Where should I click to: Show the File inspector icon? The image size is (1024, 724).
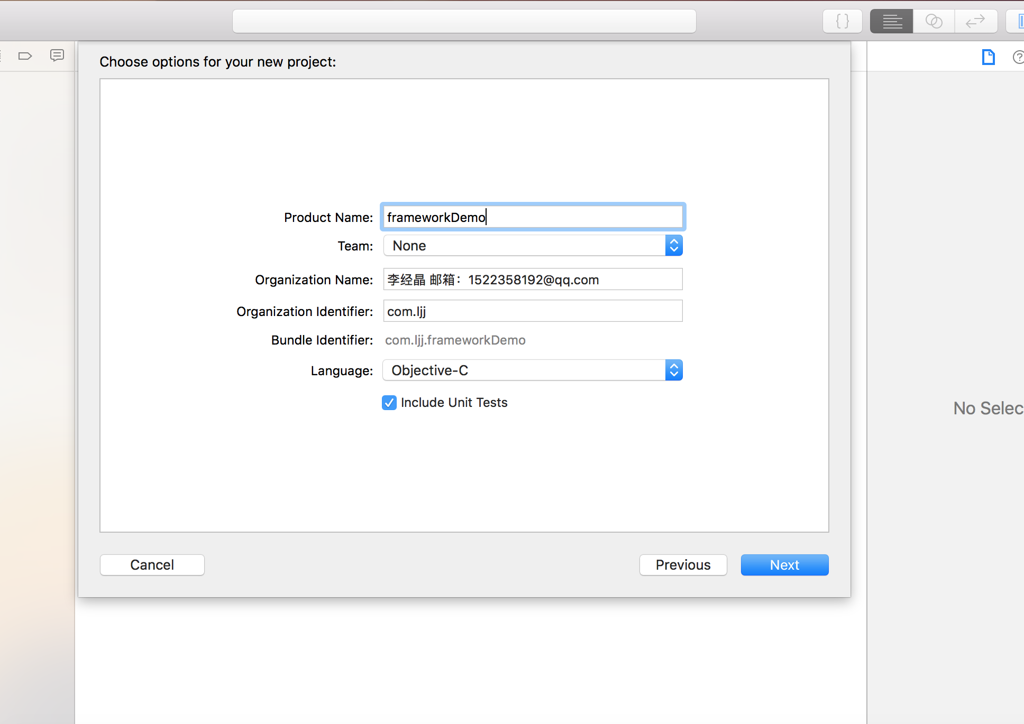988,57
